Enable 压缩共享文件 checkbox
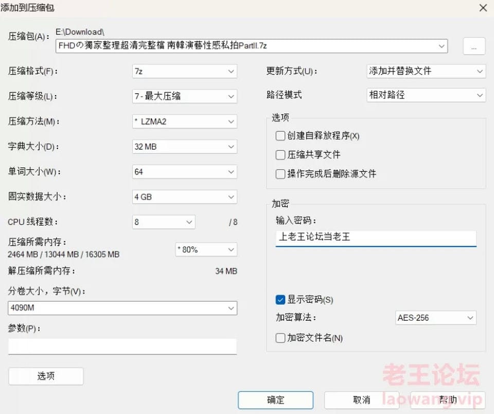 (280, 155)
